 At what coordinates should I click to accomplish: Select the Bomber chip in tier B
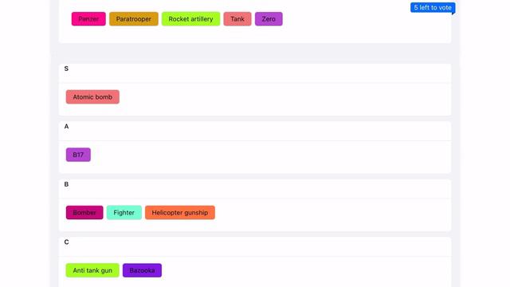point(84,213)
